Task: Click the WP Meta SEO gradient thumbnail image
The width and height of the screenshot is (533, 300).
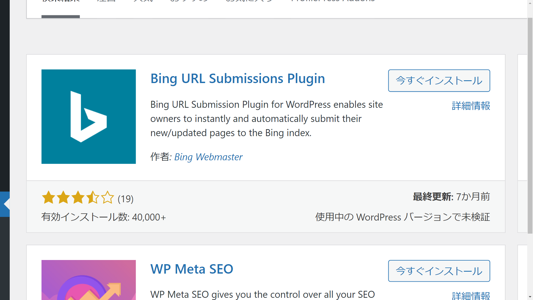Action: [88, 280]
